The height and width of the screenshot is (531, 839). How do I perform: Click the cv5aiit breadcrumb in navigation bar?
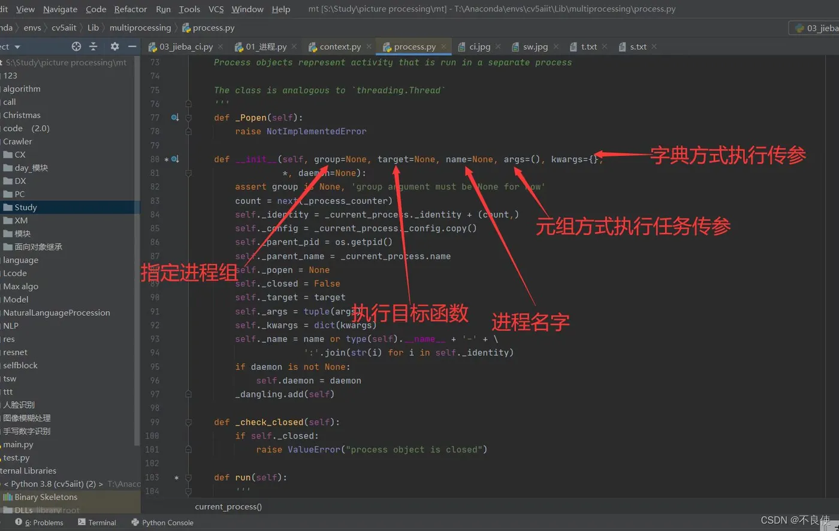[64, 28]
